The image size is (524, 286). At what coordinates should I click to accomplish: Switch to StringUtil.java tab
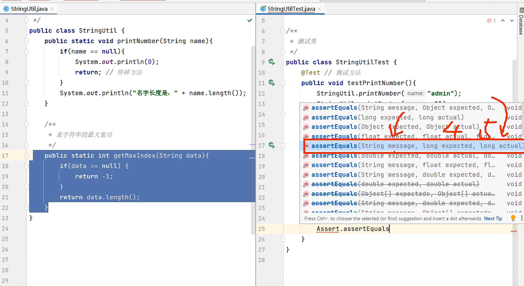pos(29,9)
